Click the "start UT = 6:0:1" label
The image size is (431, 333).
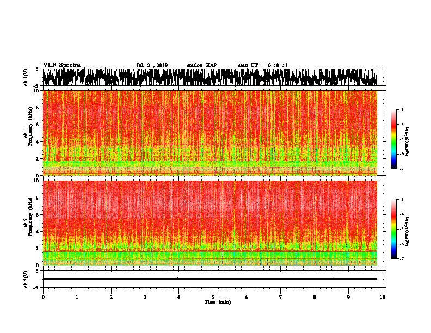click(263, 65)
